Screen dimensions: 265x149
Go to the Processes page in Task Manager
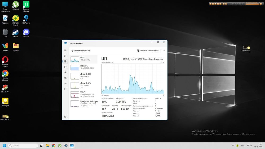(65, 56)
